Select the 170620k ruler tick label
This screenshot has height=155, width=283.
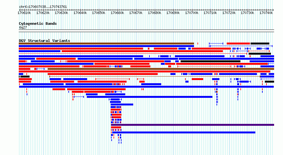43,13
